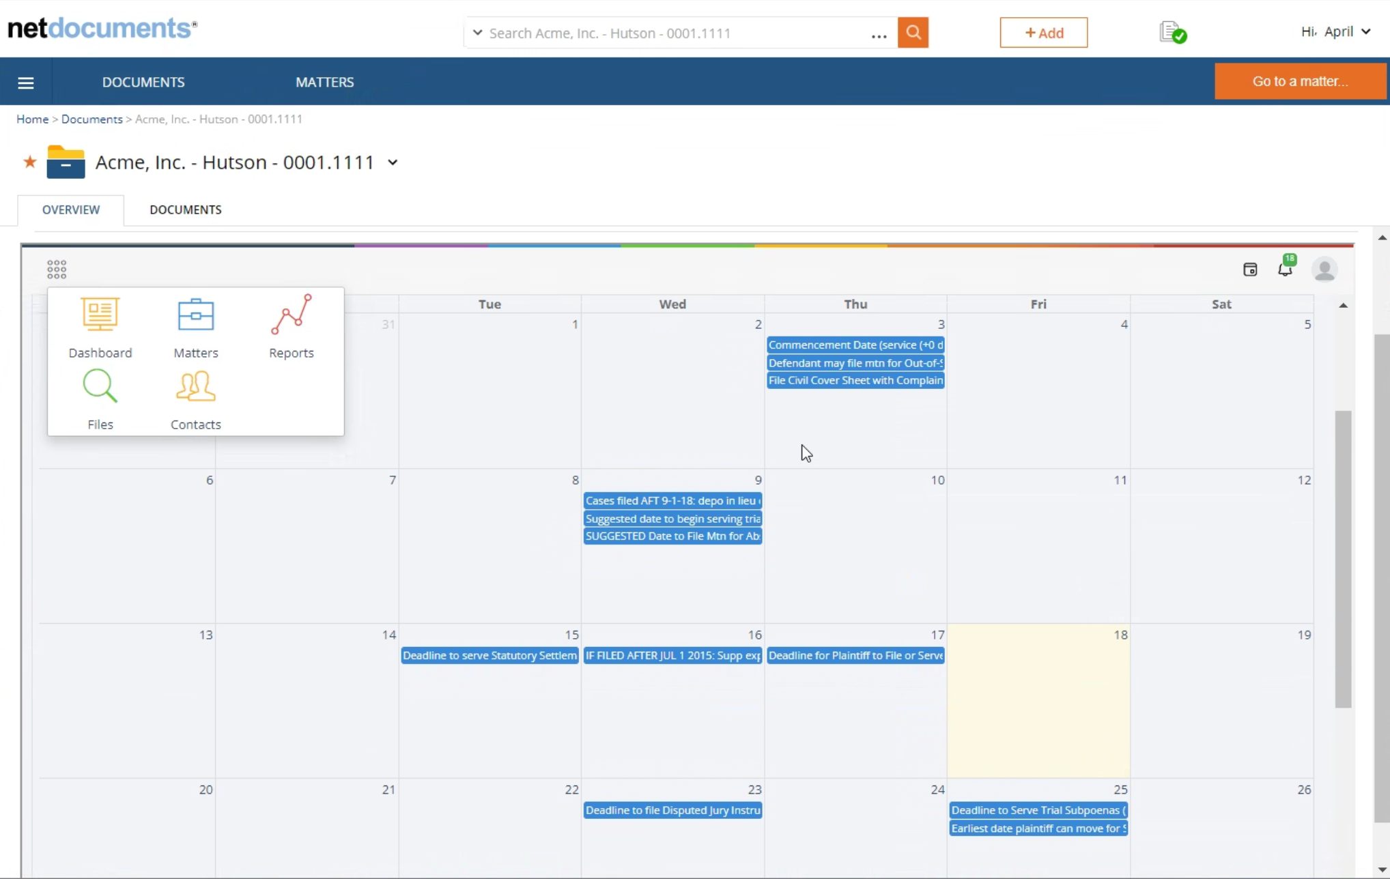Select day 4 in the calendar

(1038, 390)
